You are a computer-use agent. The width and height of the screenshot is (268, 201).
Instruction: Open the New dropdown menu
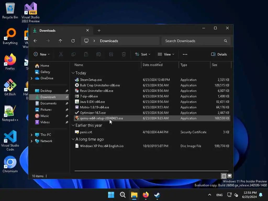[x=42, y=54]
